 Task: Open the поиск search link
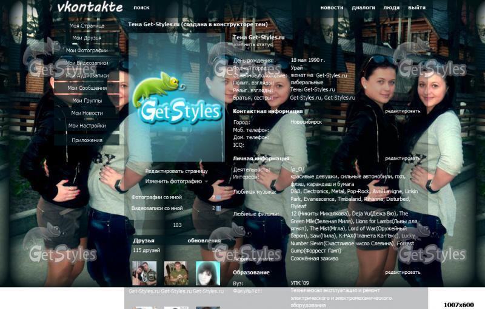pos(141,8)
